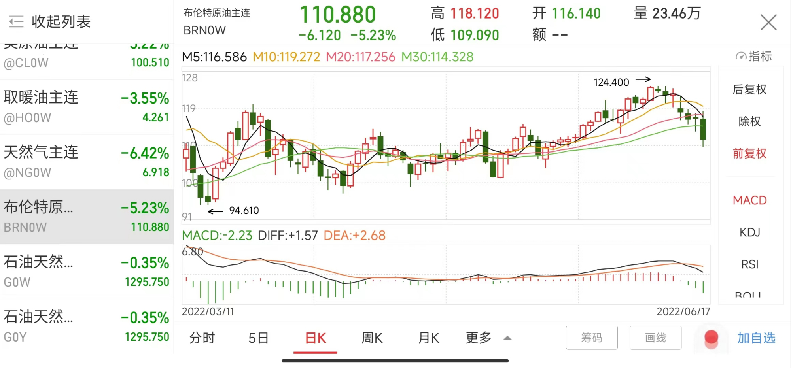Screen dimensions: 791x368
Task: Select the MACD indicator in the sidebar
Action: click(x=749, y=200)
